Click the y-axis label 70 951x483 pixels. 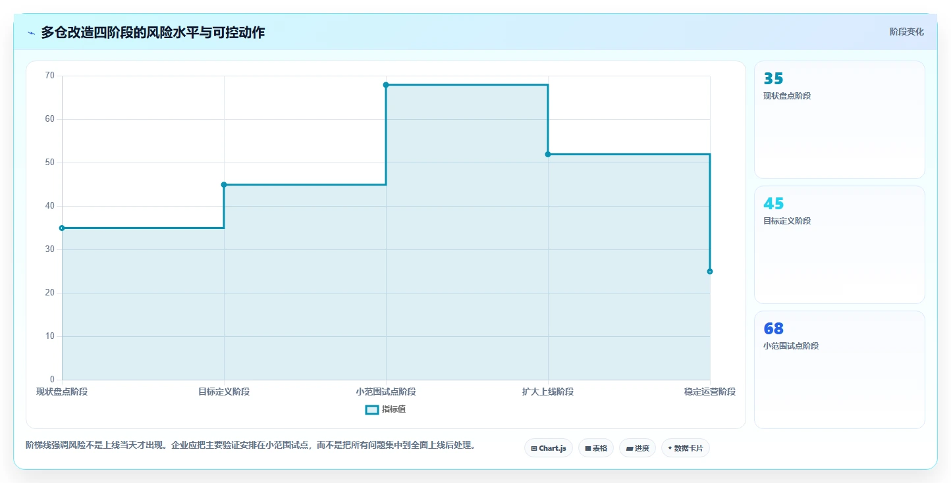click(x=50, y=76)
